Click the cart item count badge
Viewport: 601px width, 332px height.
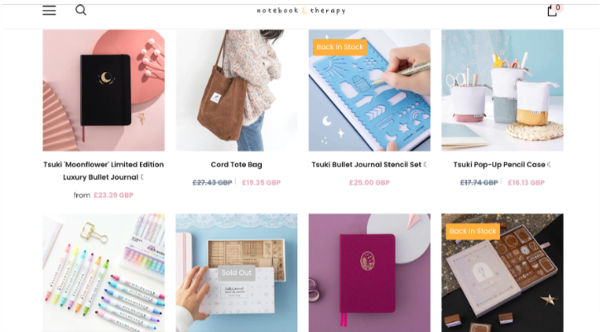coord(558,7)
